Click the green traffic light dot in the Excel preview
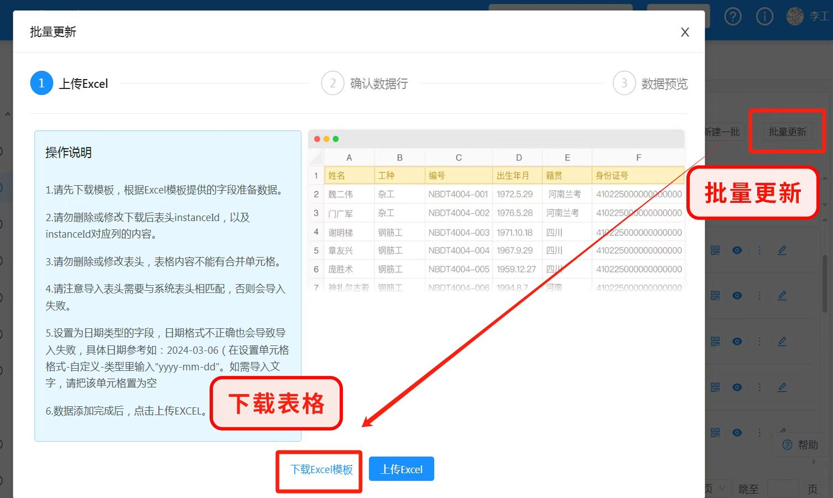The width and height of the screenshot is (833, 498). pos(336,139)
